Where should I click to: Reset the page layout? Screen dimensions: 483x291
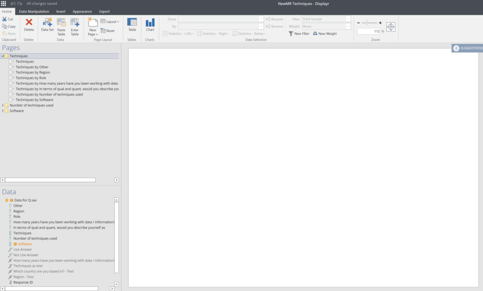pos(108,31)
